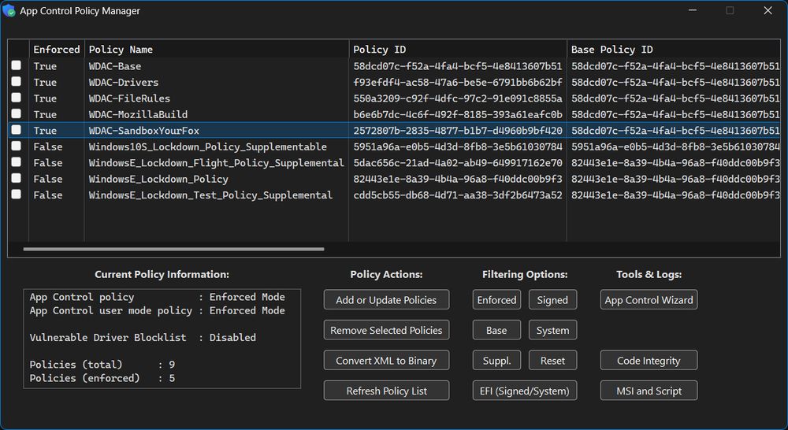Select the WDAC-Drivers policy name
The height and width of the screenshot is (430, 788).
[x=124, y=82]
